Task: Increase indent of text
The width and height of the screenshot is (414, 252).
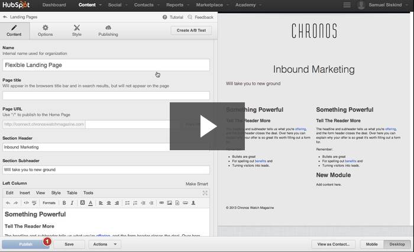Action: click(x=151, y=203)
